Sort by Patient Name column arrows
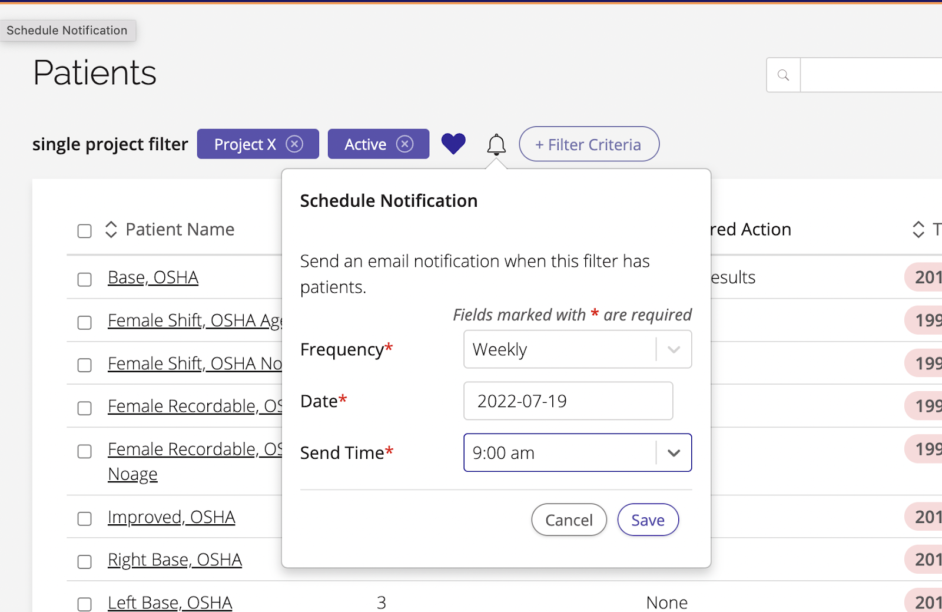942x612 pixels. (111, 229)
